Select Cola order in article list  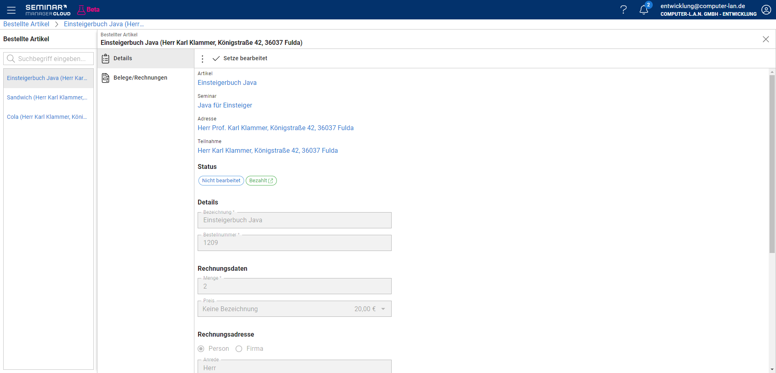[x=48, y=117]
